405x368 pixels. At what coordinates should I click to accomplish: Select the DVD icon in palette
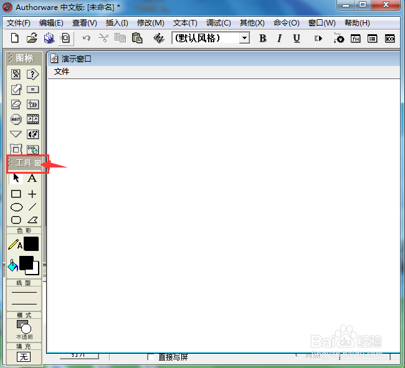pyautogui.click(x=32, y=149)
